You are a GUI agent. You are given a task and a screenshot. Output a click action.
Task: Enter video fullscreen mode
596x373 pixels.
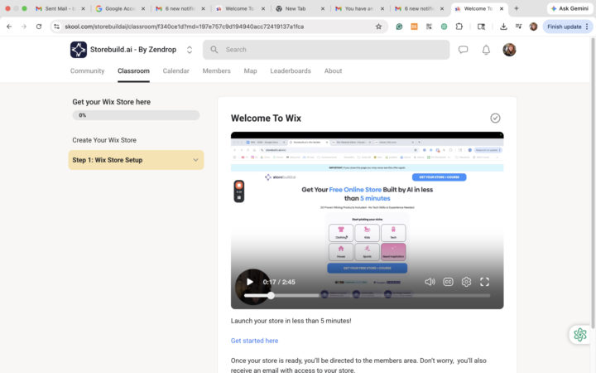click(484, 282)
